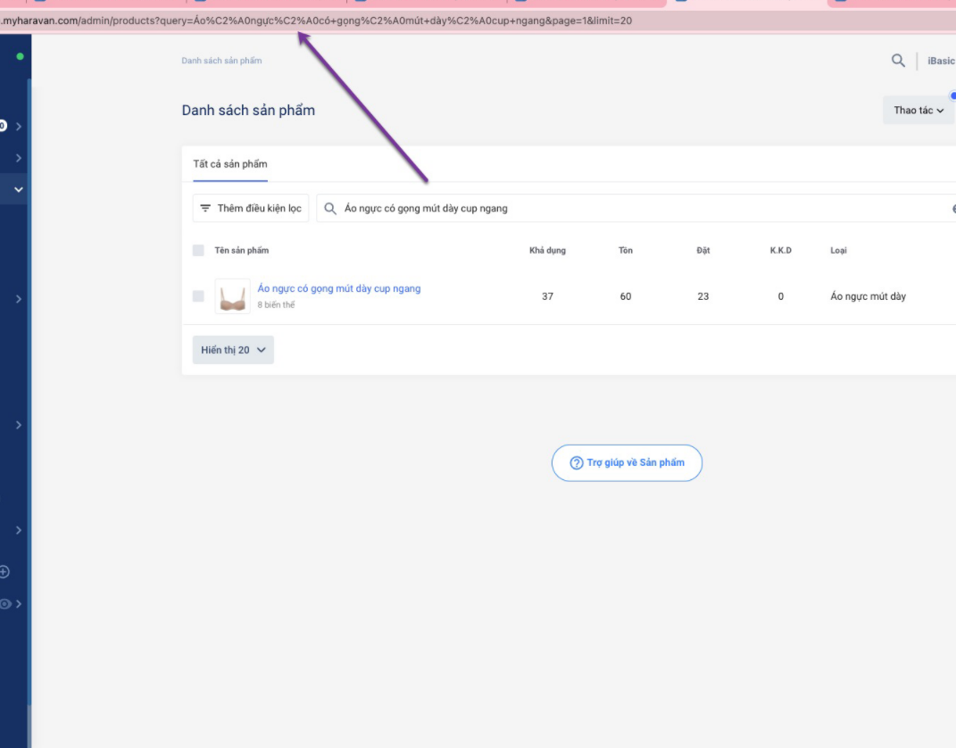
Task: Click the eye icon at the sidebar bottom
Action: (x=5, y=604)
